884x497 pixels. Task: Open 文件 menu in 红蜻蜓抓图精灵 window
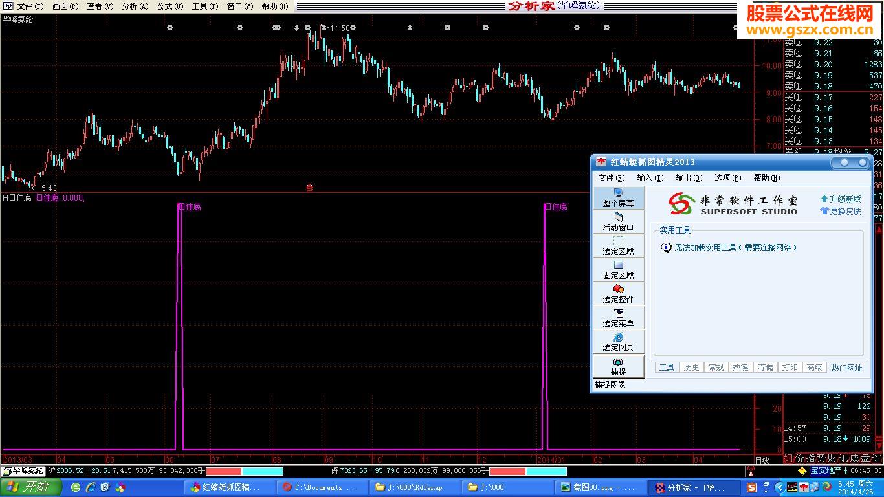pyautogui.click(x=612, y=178)
